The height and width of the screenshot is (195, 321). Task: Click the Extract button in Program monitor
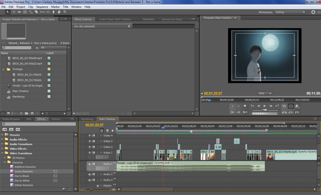pos(291,112)
